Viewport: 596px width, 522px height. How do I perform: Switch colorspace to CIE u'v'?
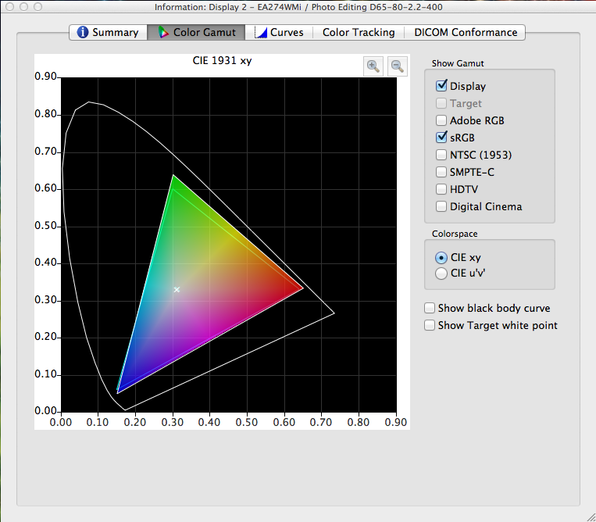pos(441,274)
